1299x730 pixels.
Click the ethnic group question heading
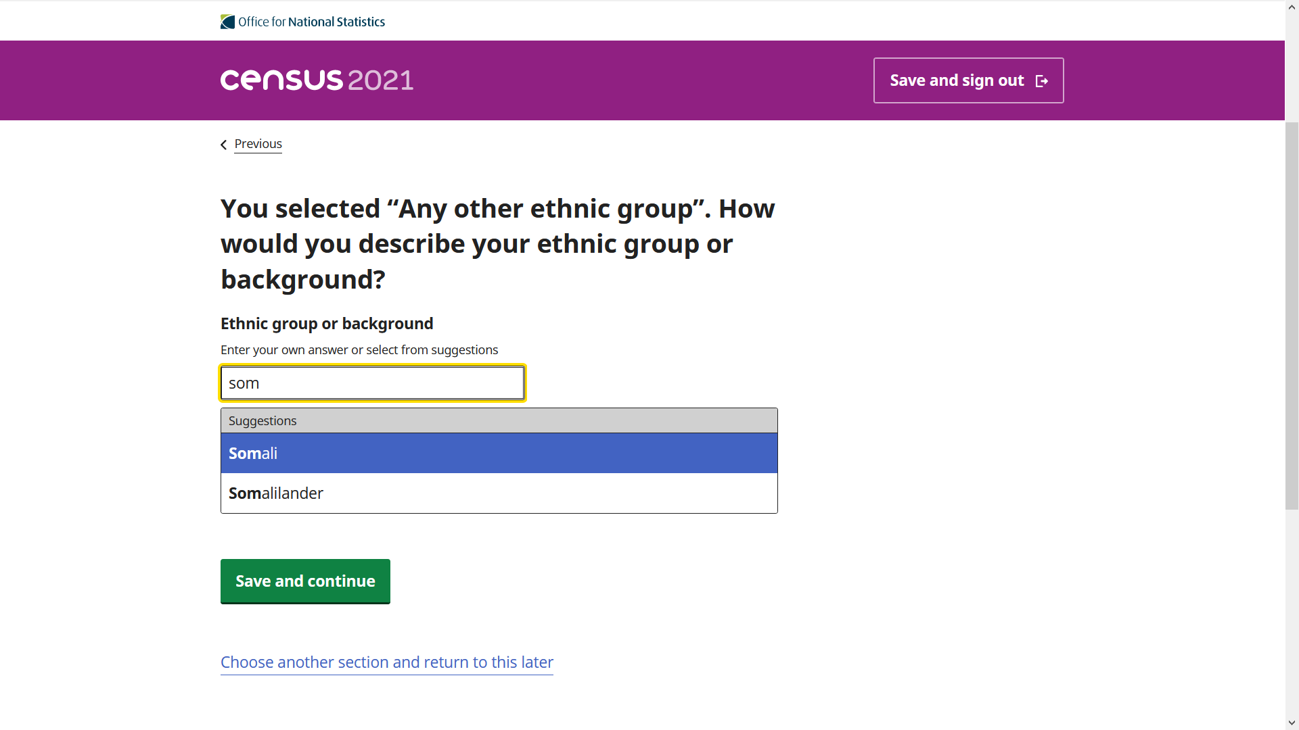(x=497, y=244)
